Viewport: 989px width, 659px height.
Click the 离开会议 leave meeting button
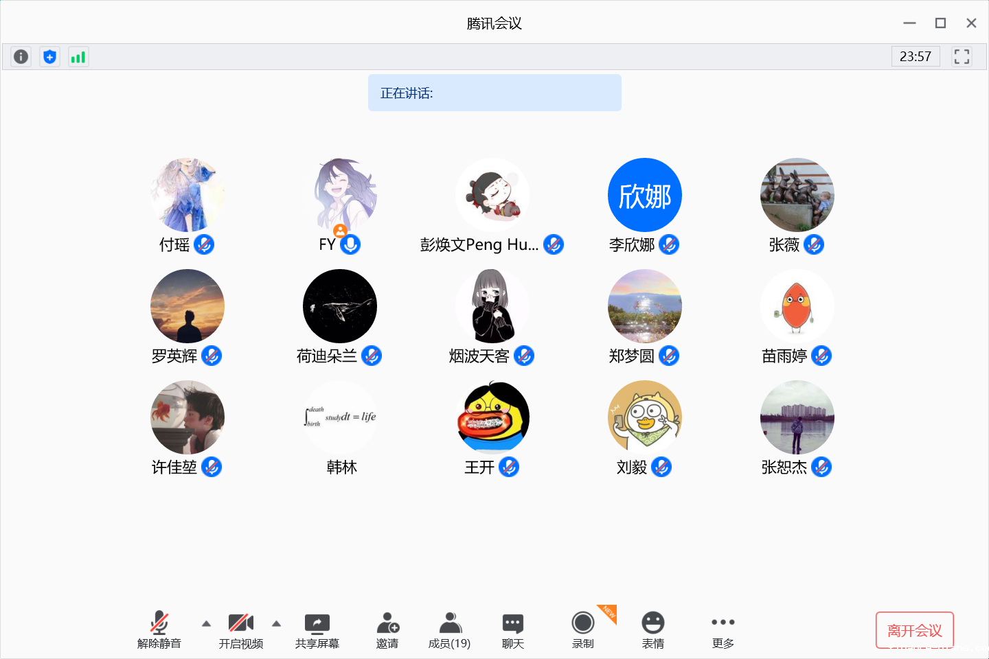(x=914, y=630)
